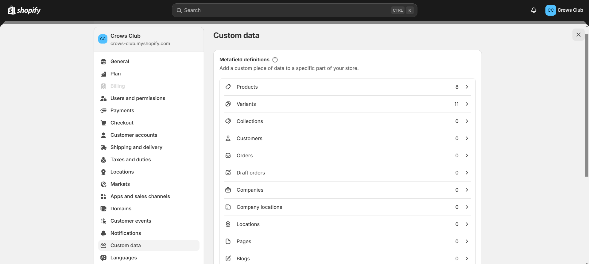Click the Products tag icon
Image resolution: width=589 pixels, height=264 pixels.
(x=228, y=87)
